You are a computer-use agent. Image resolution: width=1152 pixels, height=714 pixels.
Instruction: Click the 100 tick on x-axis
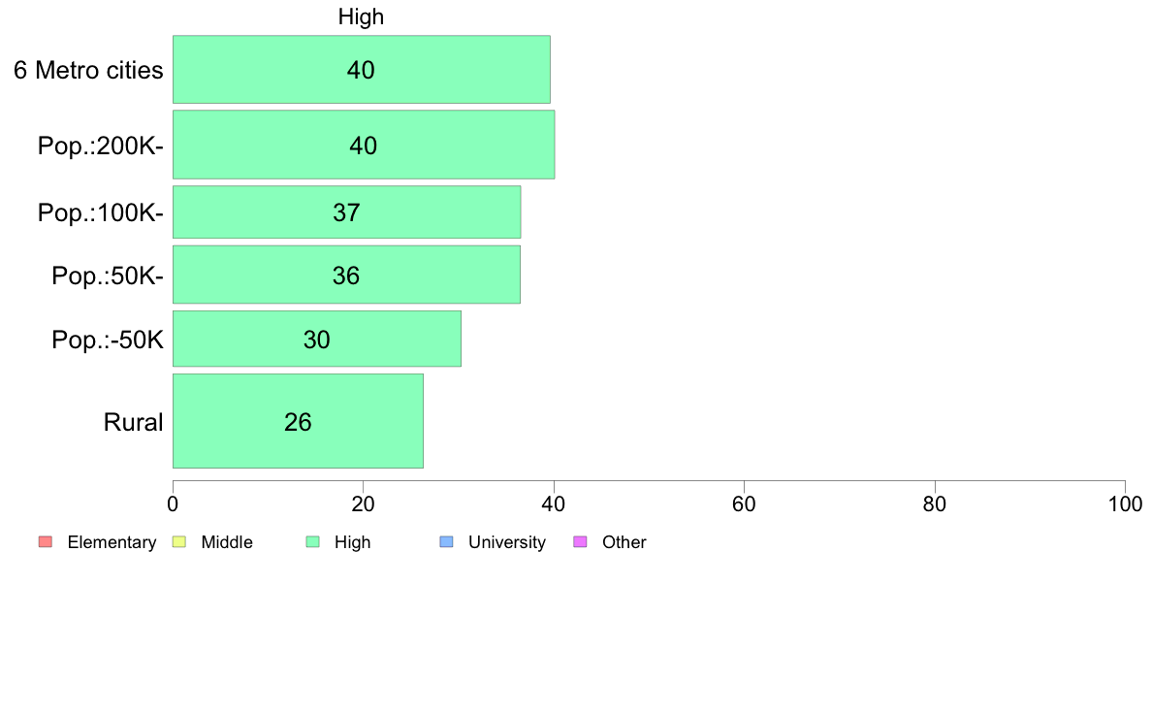coord(1125,504)
